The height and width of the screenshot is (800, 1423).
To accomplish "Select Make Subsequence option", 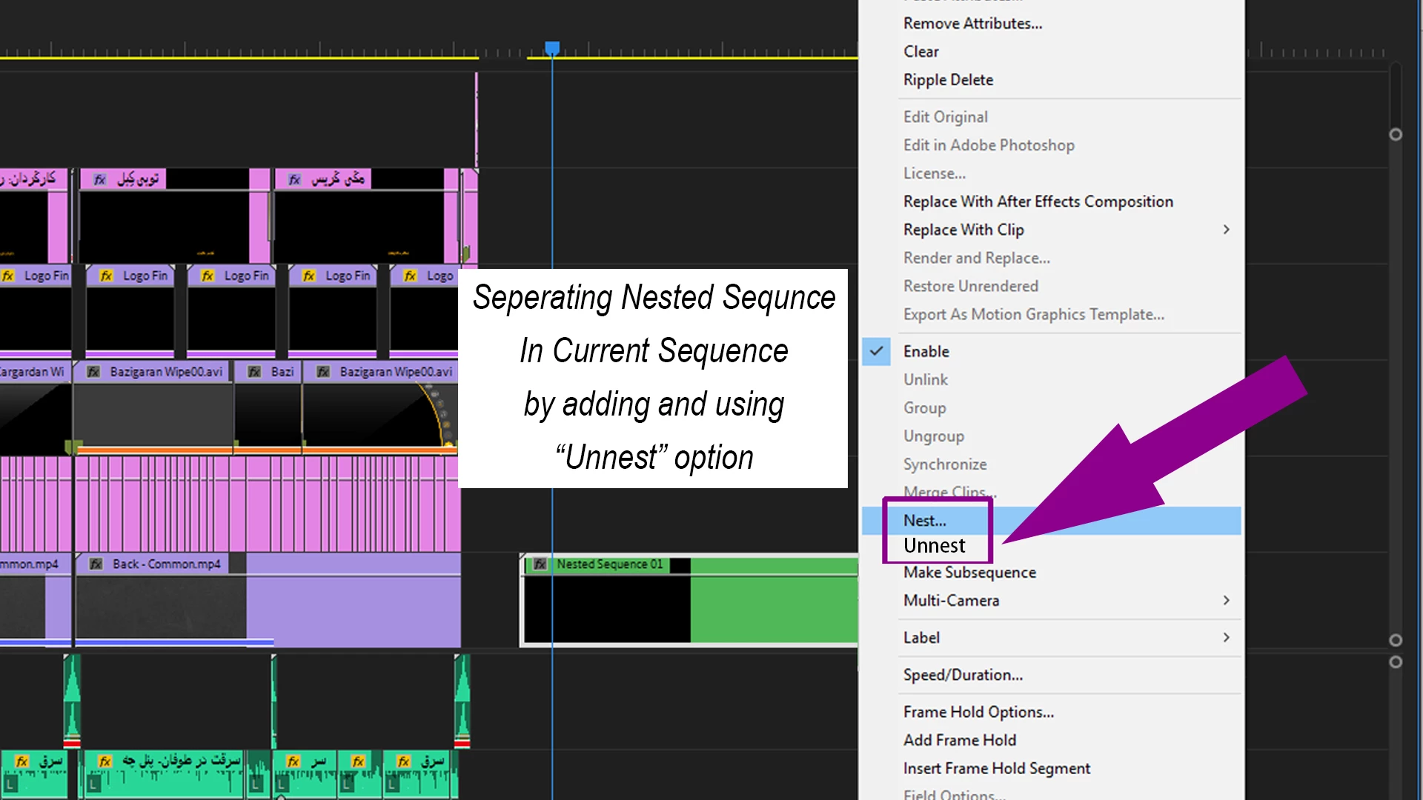I will (x=969, y=573).
